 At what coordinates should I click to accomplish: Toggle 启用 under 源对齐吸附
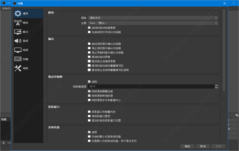89,82
